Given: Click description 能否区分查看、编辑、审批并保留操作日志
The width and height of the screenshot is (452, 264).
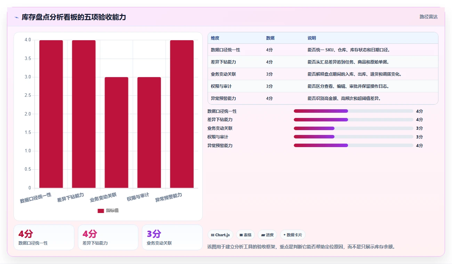Looking at the screenshot, I should [348, 86].
